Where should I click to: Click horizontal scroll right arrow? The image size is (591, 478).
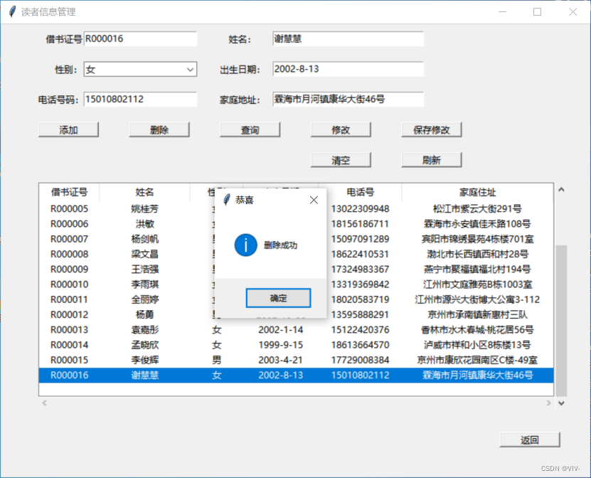(548, 403)
